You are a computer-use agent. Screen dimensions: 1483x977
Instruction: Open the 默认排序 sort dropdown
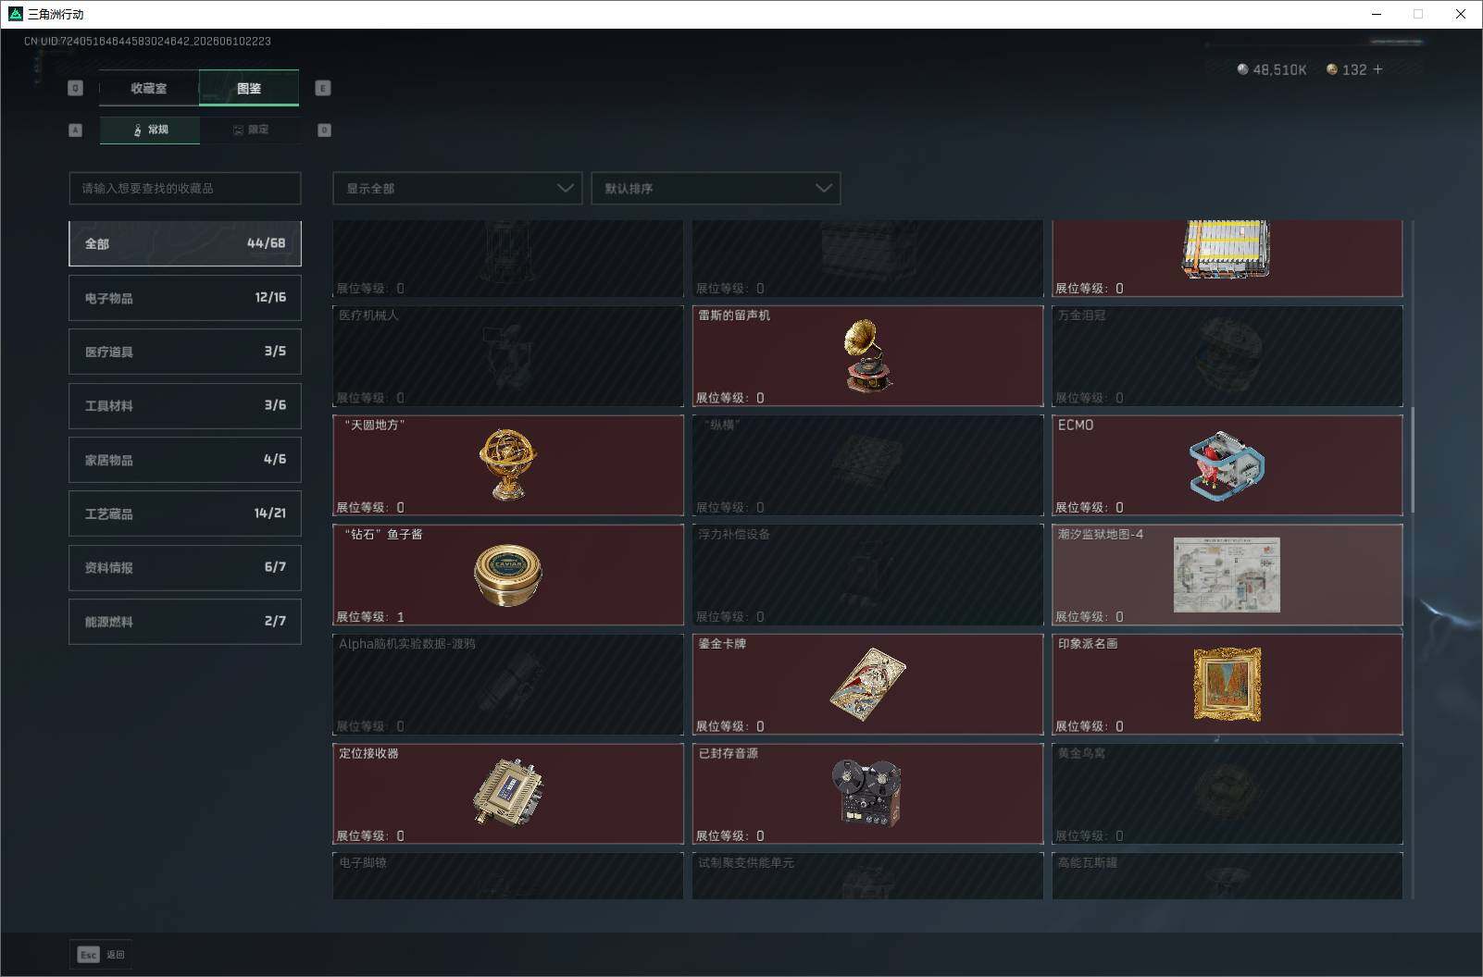click(716, 188)
